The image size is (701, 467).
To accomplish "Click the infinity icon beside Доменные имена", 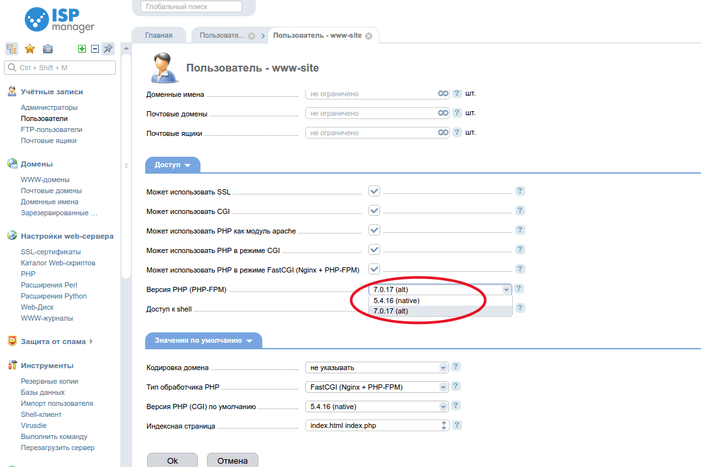I will coord(443,93).
